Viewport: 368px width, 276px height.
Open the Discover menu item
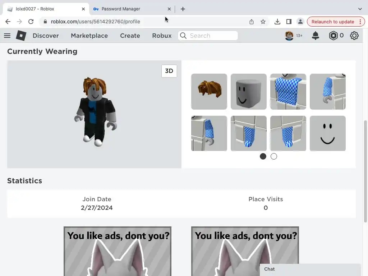point(46,36)
